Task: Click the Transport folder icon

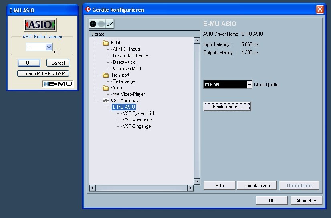Action: pos(106,75)
